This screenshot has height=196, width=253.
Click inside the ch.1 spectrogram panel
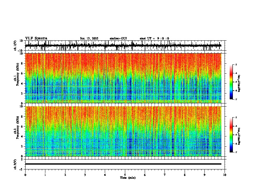click(123, 78)
